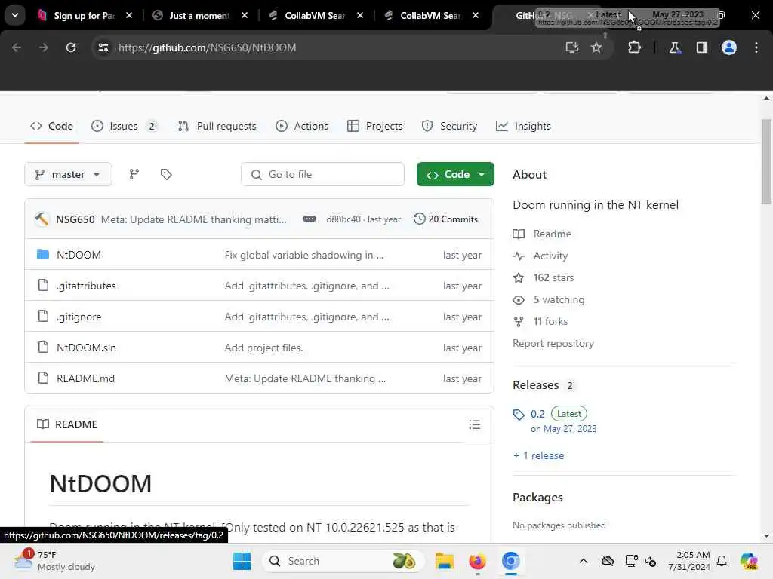Viewport: 773px width, 579px height.
Task: Open the .gitattributes file
Action: 86,286
